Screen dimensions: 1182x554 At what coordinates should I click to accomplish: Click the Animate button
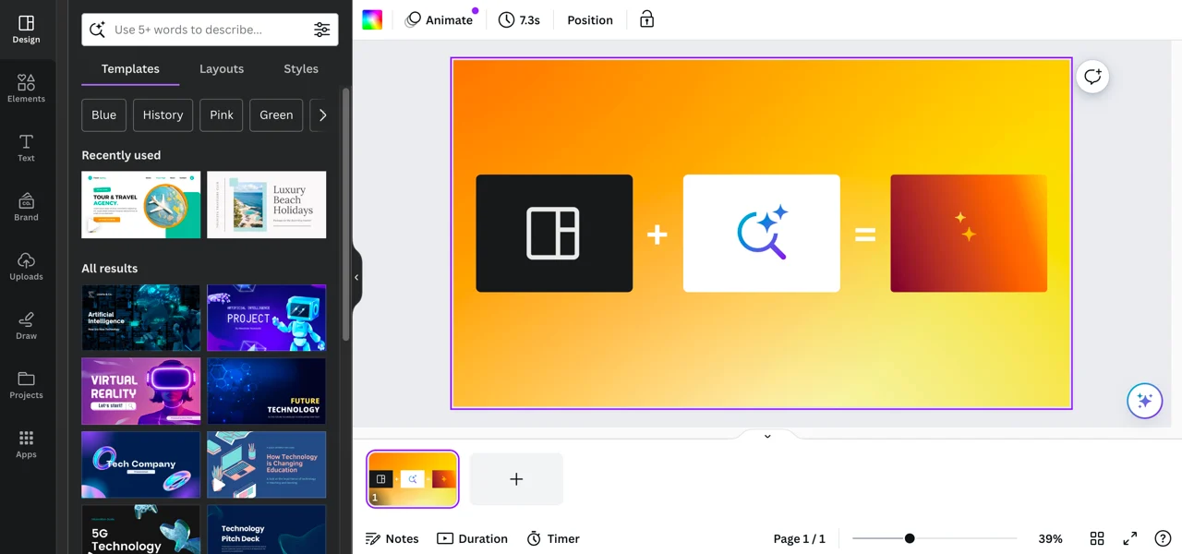[x=440, y=20]
